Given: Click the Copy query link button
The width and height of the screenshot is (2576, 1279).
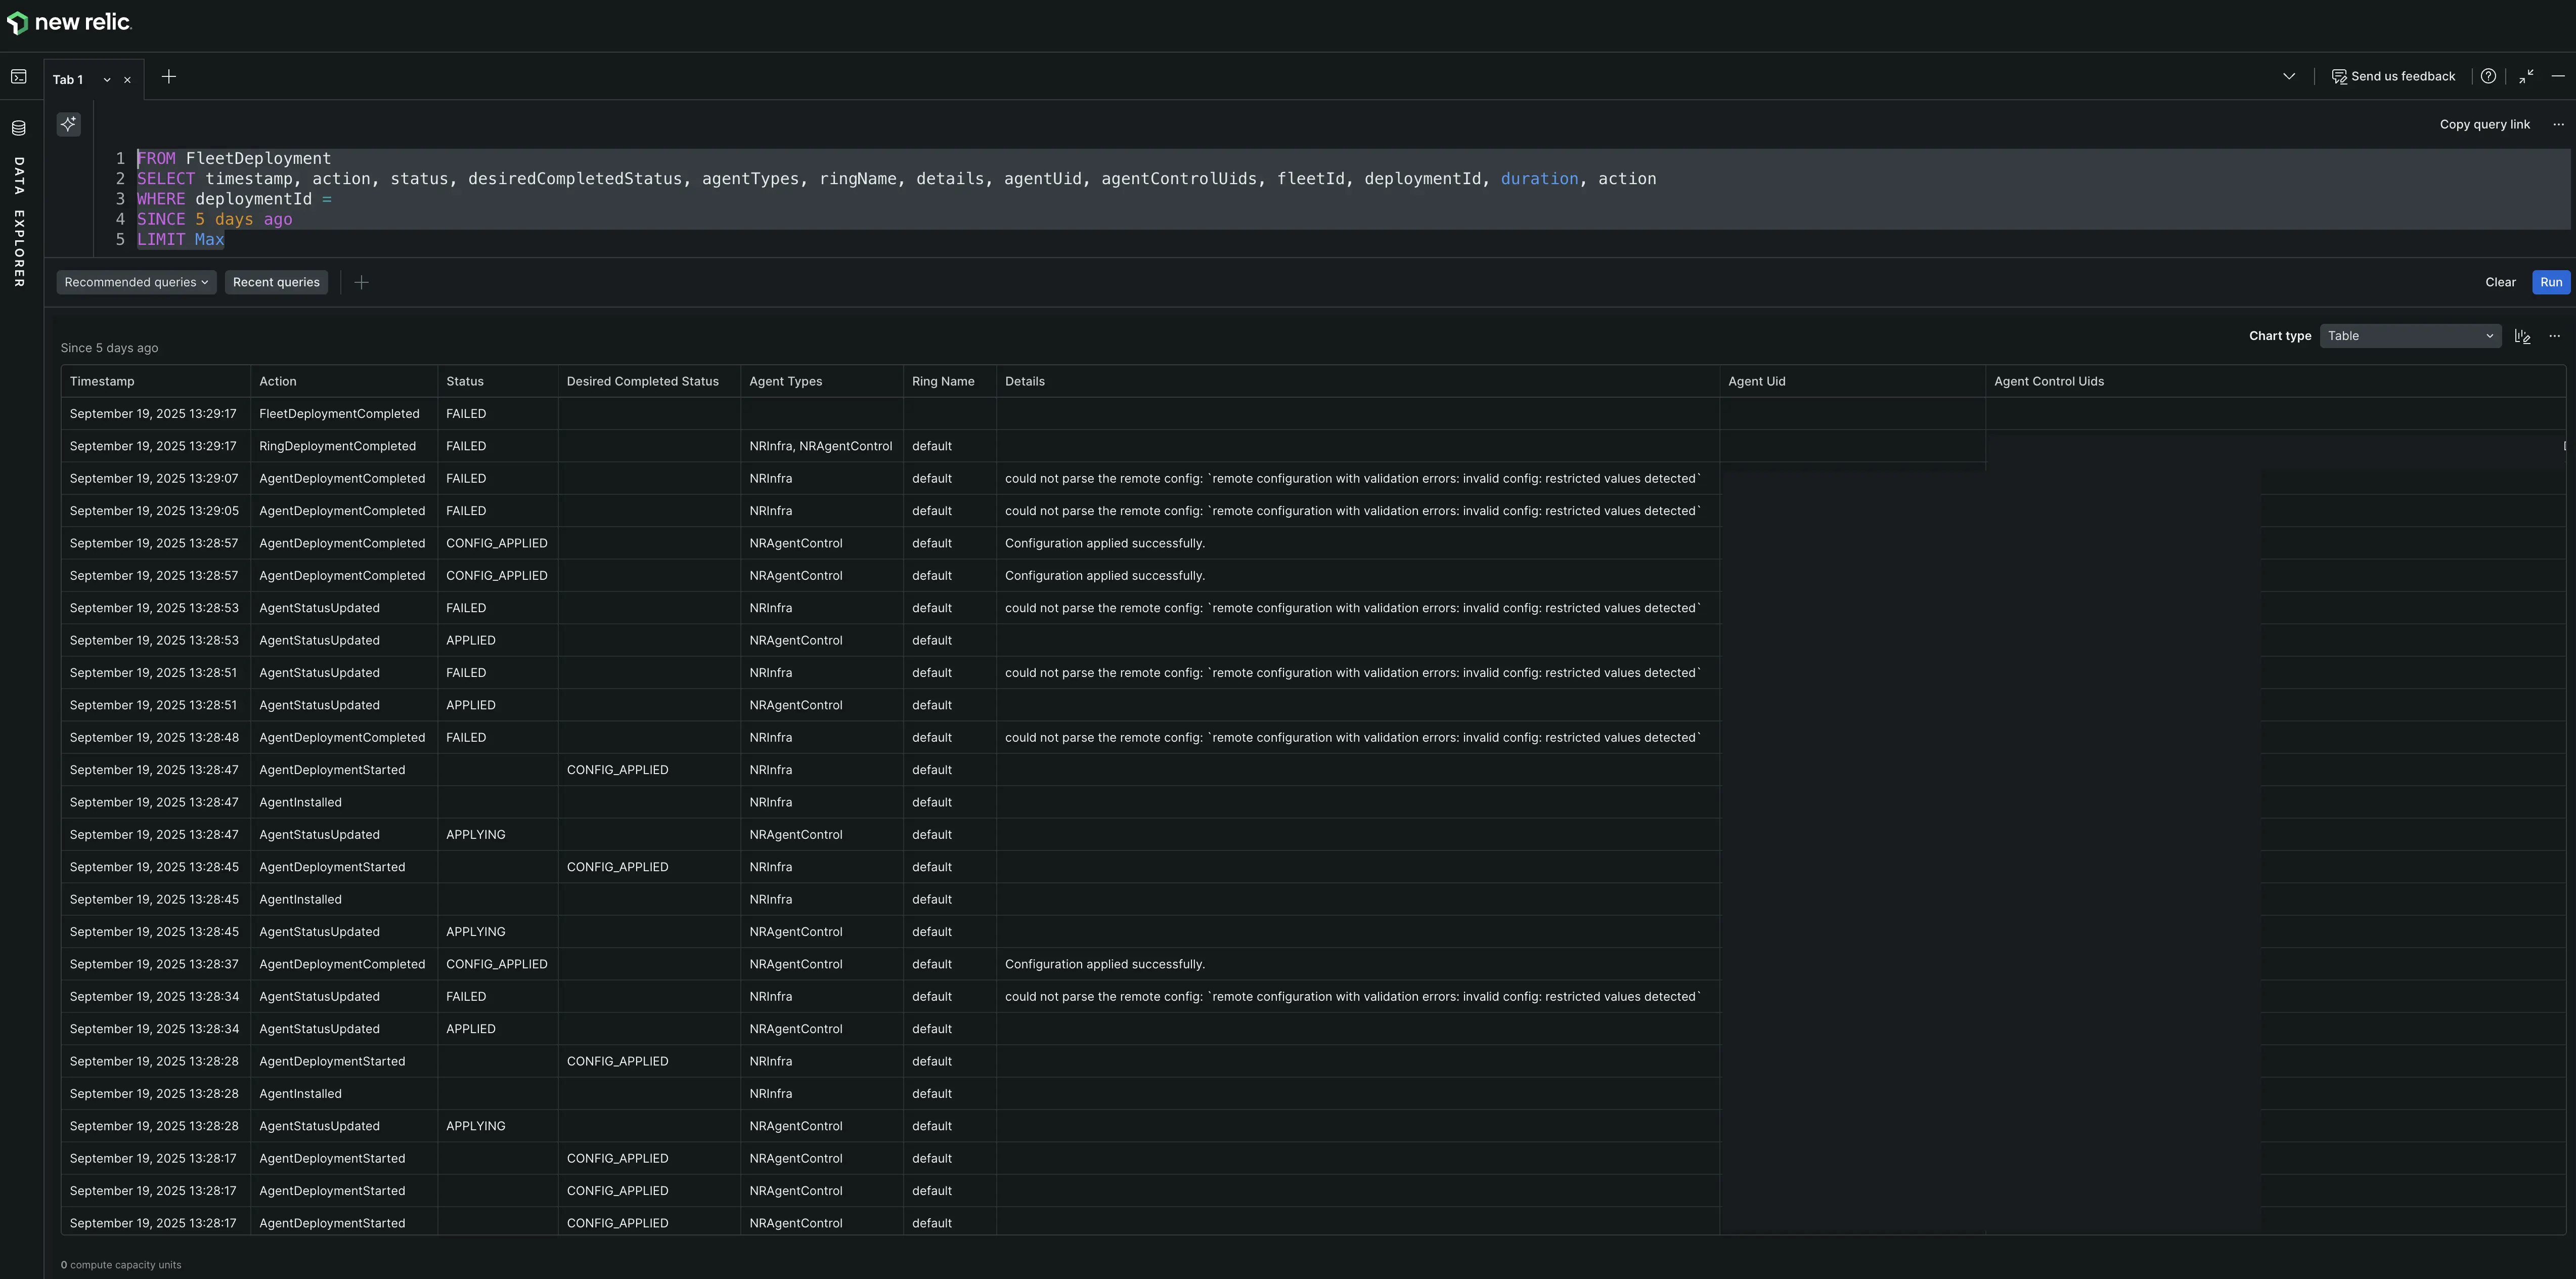Looking at the screenshot, I should click(2485, 124).
